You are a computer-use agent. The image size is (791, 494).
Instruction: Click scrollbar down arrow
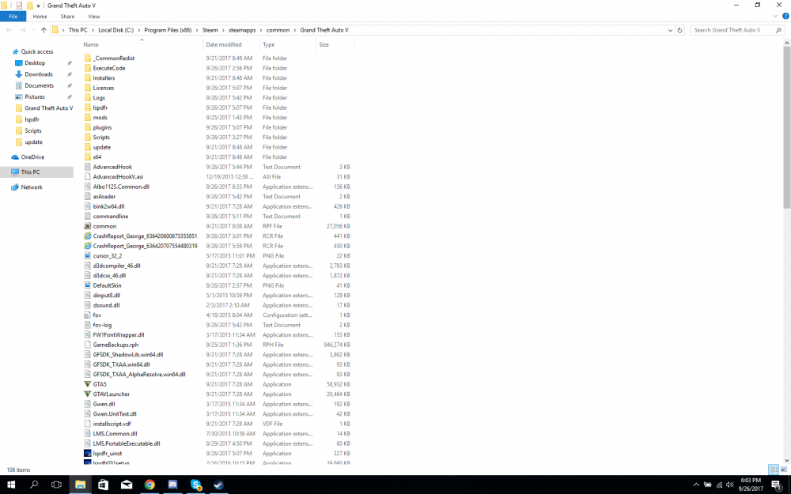click(x=786, y=460)
